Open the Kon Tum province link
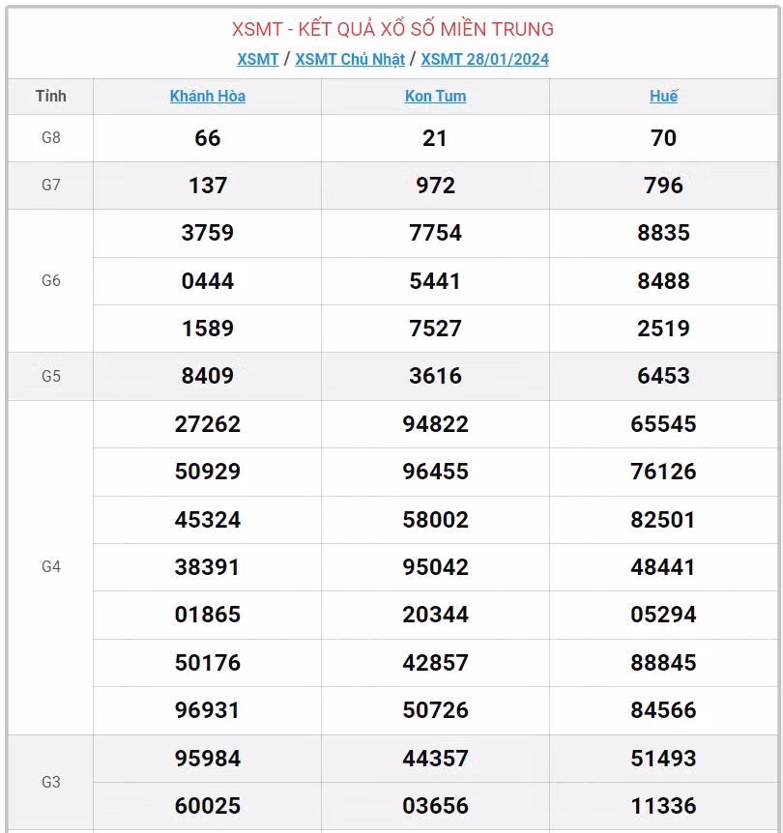Viewport: 783px width, 833px height. pos(435,97)
